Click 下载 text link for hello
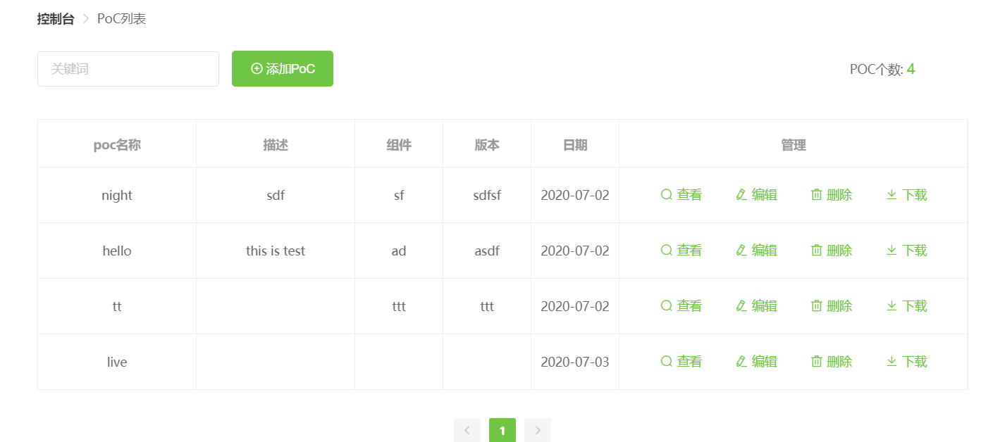 (915, 250)
